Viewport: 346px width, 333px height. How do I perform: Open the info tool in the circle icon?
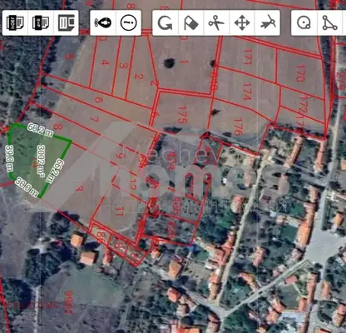129,22
